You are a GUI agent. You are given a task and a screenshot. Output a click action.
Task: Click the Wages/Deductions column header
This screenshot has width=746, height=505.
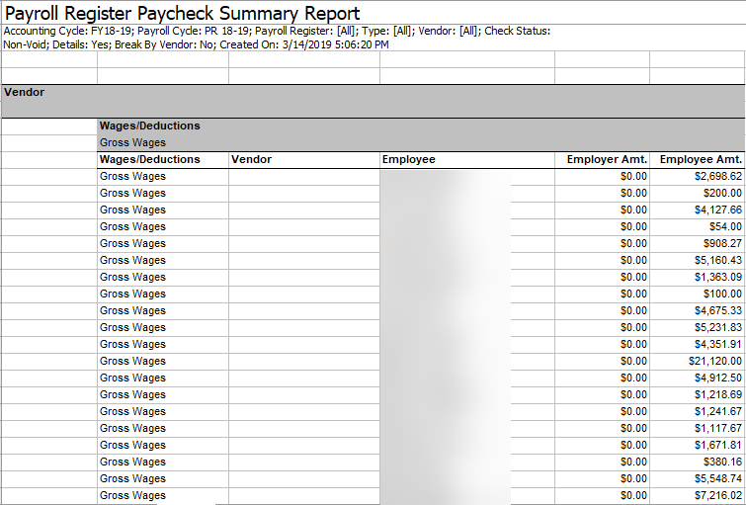[150, 159]
